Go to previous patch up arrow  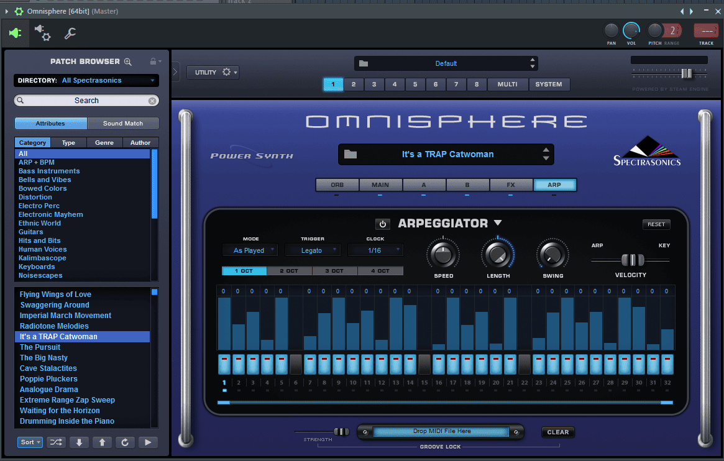102,442
